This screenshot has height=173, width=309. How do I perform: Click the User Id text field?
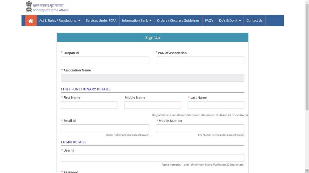pos(153,158)
